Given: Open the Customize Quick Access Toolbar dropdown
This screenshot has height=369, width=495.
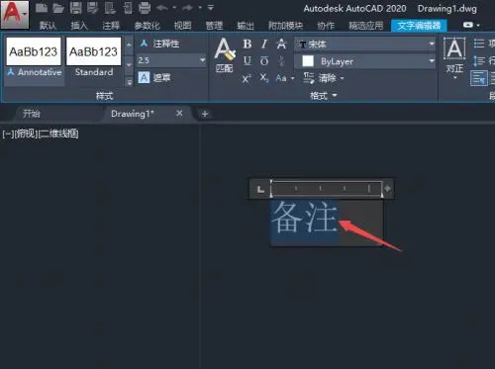Looking at the screenshot, I should click(211, 7).
